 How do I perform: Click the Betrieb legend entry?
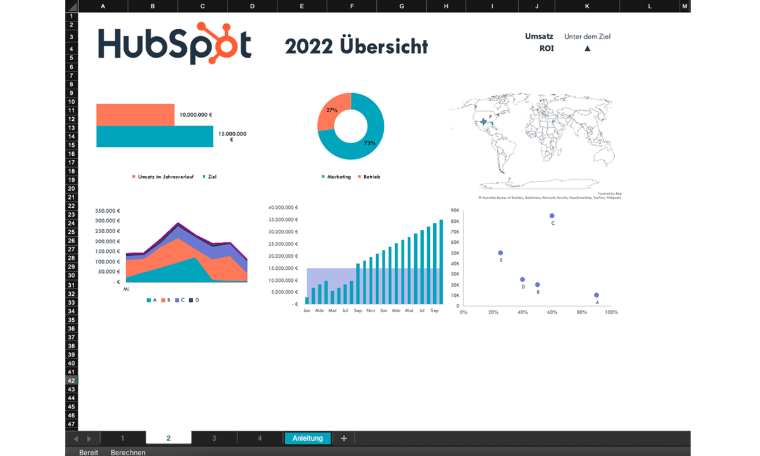tap(369, 177)
